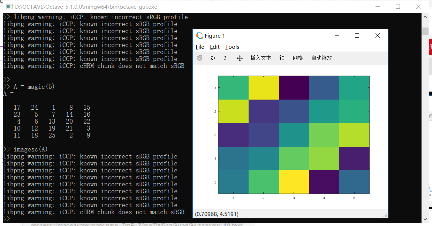
Task: Open the File menu in Figure 1
Action: click(200, 47)
